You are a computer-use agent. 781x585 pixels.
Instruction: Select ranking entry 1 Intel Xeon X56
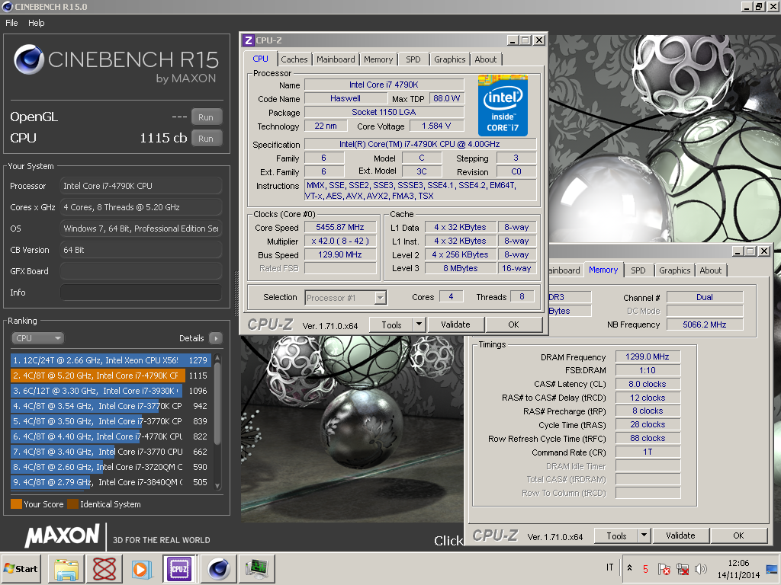[x=111, y=360]
